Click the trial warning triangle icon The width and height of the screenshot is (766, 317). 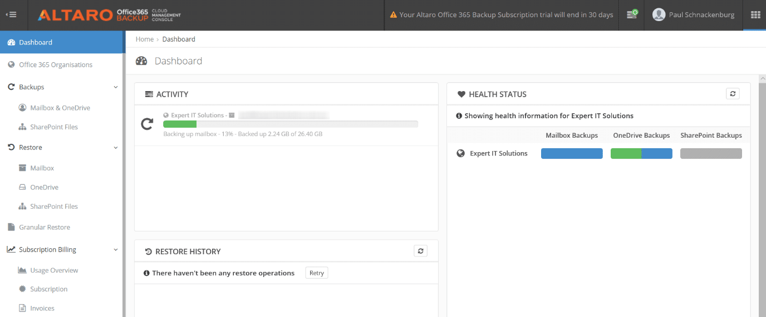pos(393,15)
